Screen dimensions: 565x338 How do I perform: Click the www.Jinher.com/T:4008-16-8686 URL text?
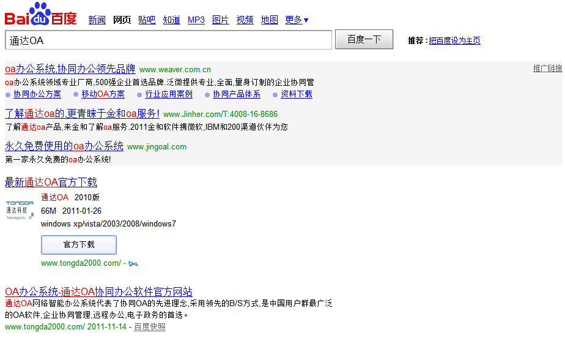pos(221,115)
